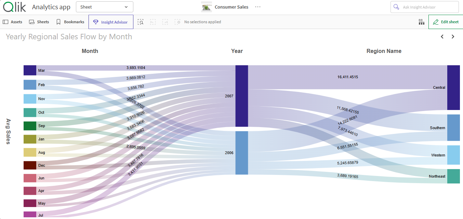463x219 pixels.
Task: Click the clear all selections icon
Action: coord(177,22)
